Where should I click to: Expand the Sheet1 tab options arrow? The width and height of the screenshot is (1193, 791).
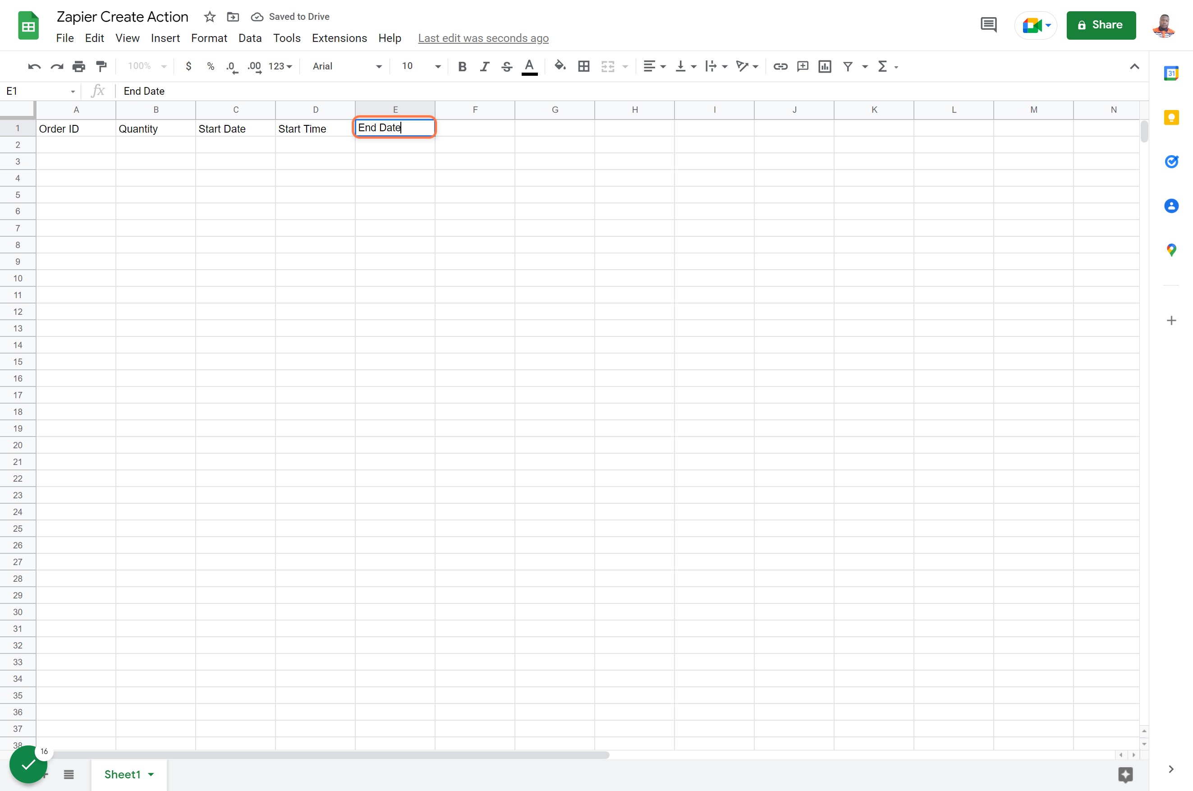151,774
